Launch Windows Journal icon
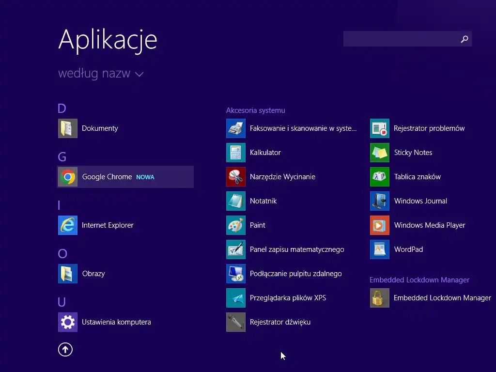Screen dimensions: 496x372 tap(380, 201)
